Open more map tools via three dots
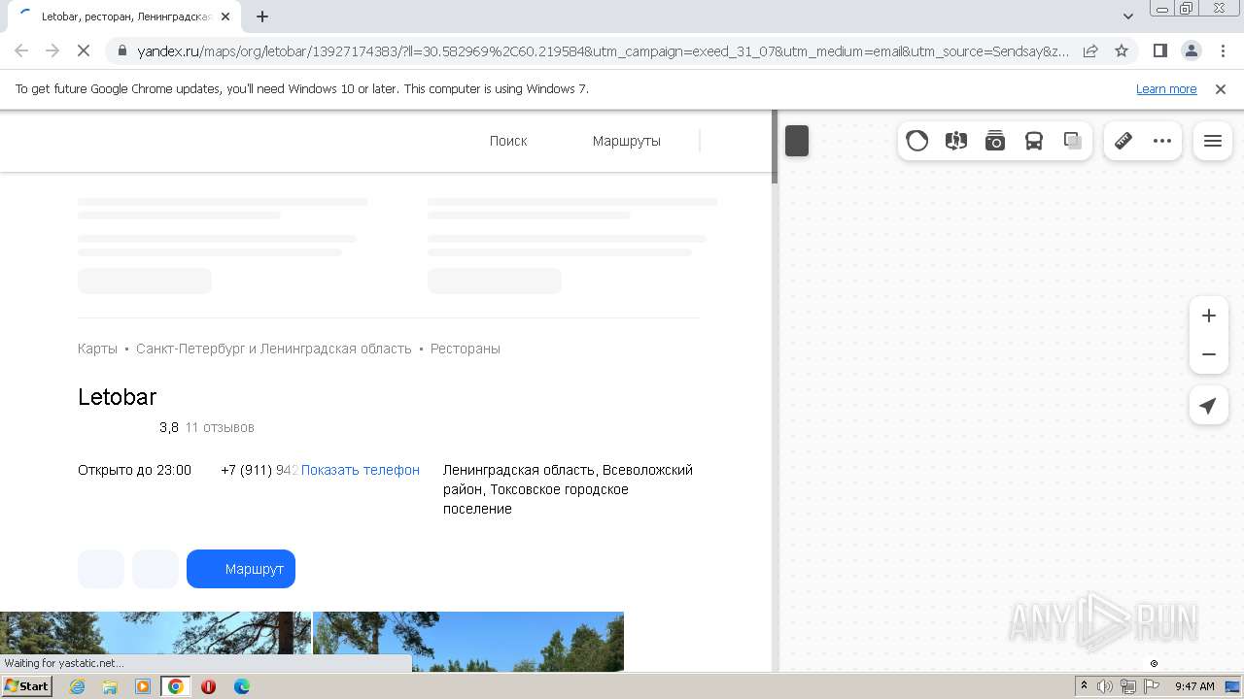The image size is (1244, 699). coord(1162,141)
